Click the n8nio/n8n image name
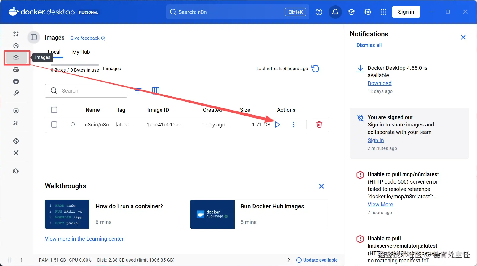The height and width of the screenshot is (266, 477). [97, 125]
